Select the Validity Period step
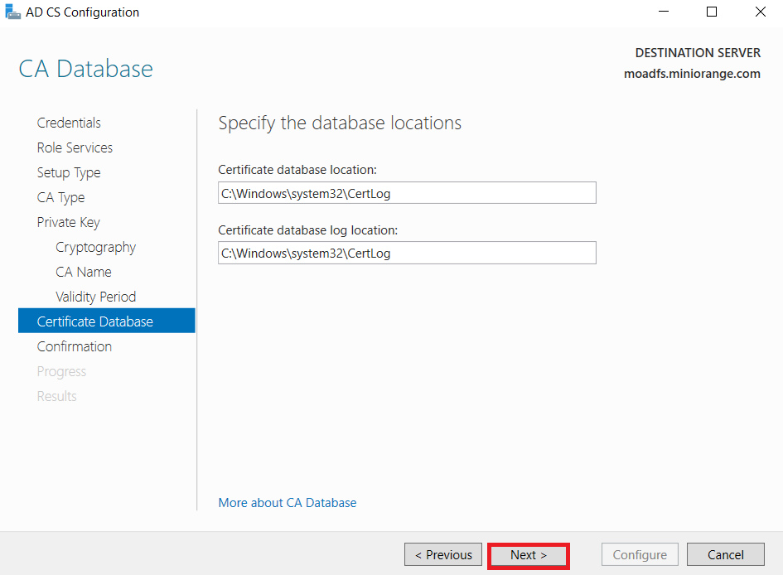The height and width of the screenshot is (575, 783). pos(95,296)
